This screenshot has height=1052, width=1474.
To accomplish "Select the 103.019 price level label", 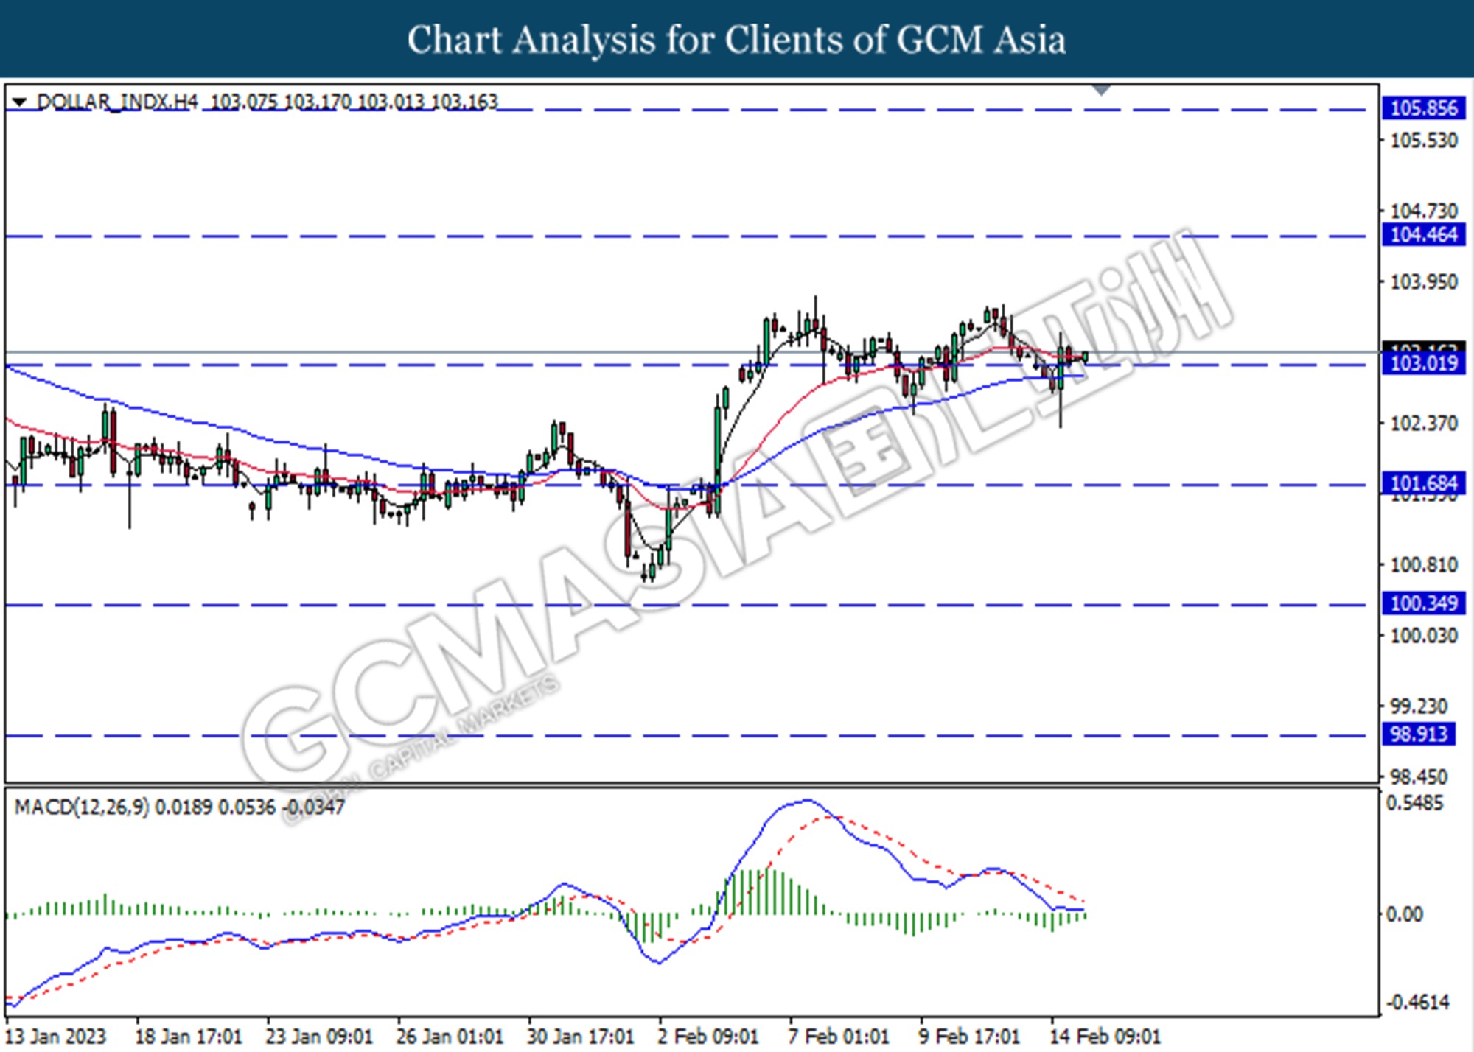I will click(1423, 362).
